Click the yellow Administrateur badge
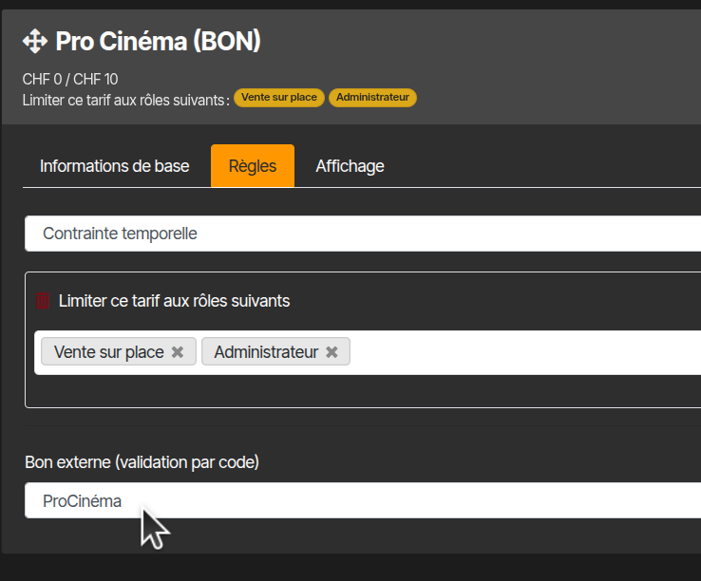701x581 pixels. point(373,98)
